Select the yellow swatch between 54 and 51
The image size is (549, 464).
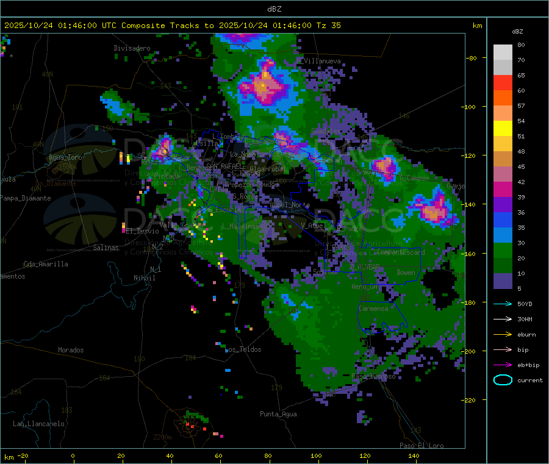point(503,129)
